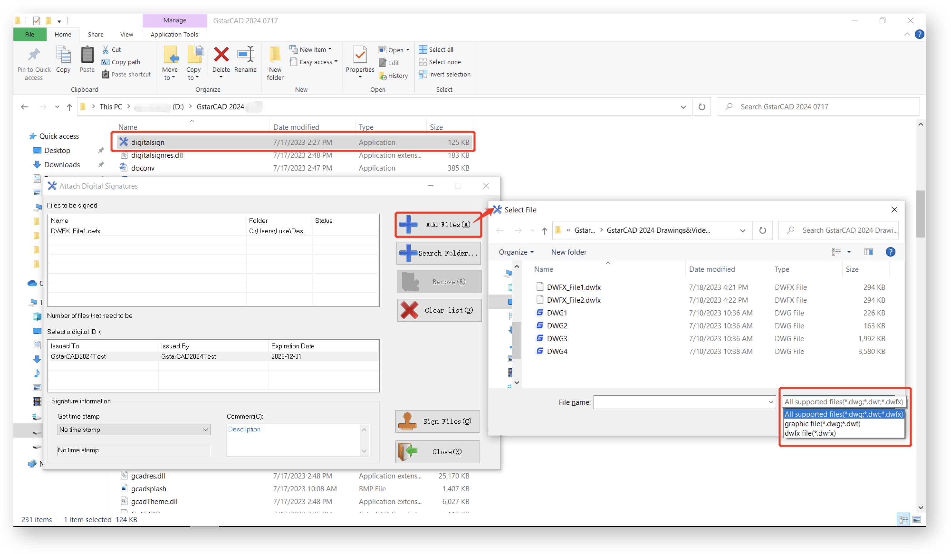Click the History icon
Viewport: 951px width, 554px height.
(382, 76)
